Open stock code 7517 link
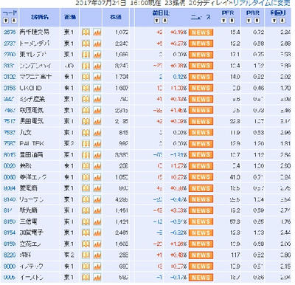This screenshot has height=285, width=295. 10,121
